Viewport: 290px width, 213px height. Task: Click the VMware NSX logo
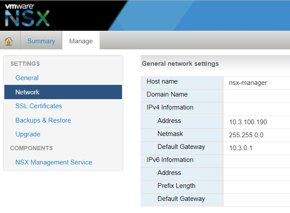tap(27, 15)
